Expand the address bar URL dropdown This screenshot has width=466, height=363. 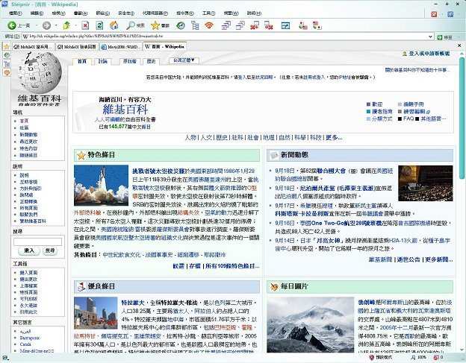tap(430, 37)
